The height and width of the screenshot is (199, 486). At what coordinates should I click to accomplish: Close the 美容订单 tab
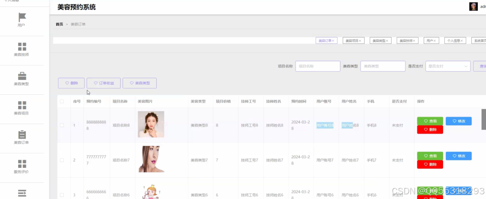point(333,41)
